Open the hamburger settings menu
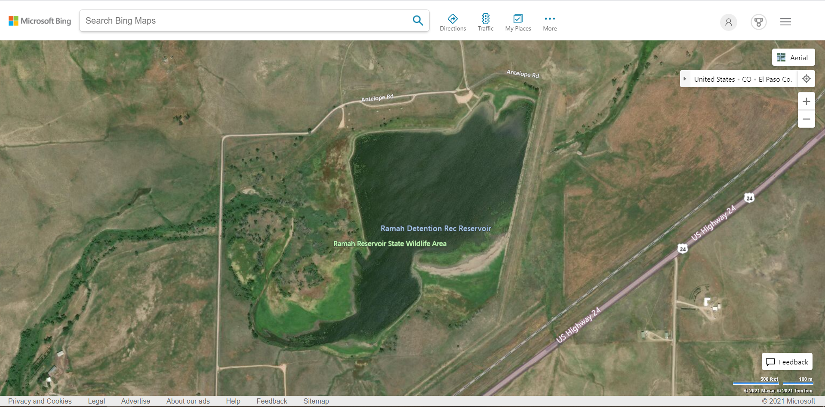 [x=785, y=22]
